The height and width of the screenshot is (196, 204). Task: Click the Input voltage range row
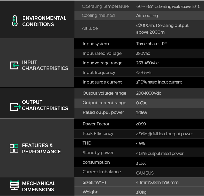(x=139, y=63)
